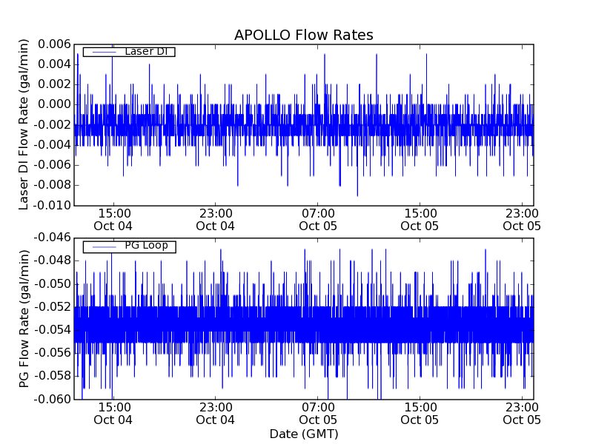Click the -0.056 tick label on bottom chart
The height and width of the screenshot is (444, 593).
[52, 353]
